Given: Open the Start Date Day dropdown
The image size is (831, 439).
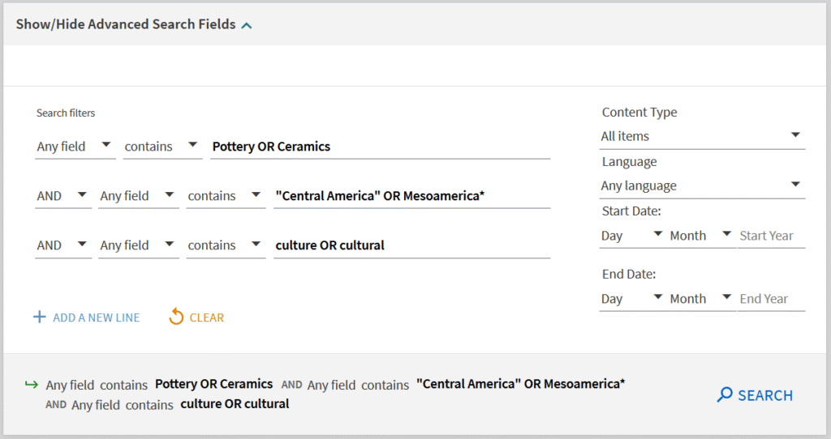Looking at the screenshot, I should pos(632,236).
